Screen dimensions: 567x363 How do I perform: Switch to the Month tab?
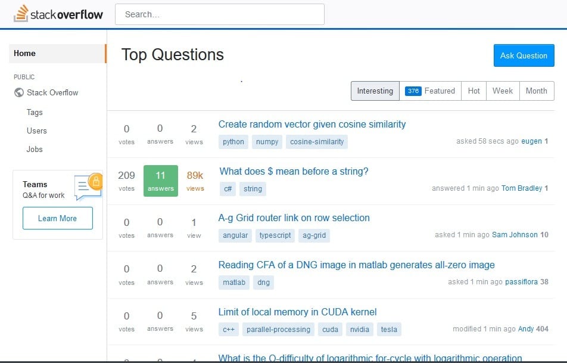[535, 91]
